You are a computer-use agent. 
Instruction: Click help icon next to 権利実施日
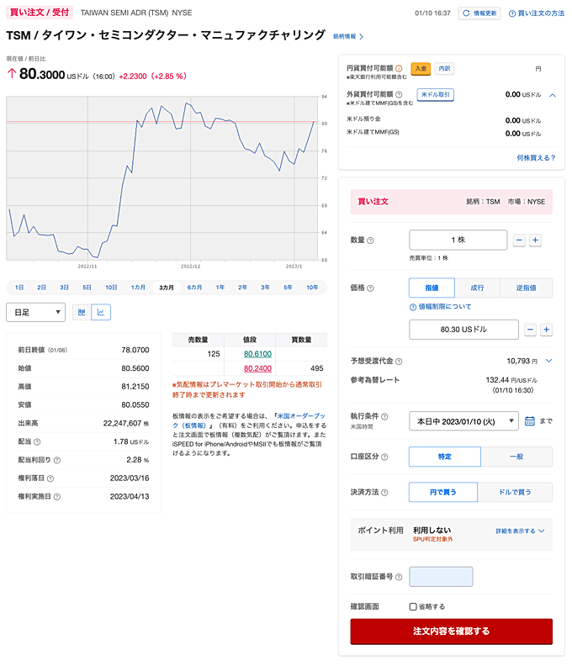57,497
